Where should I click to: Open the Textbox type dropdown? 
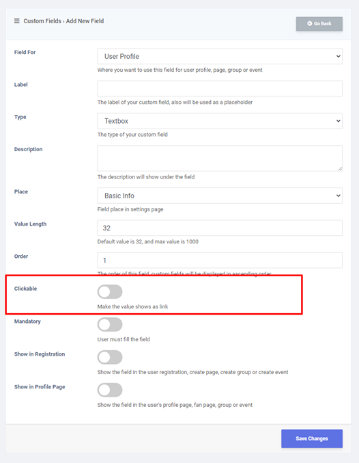(220, 121)
